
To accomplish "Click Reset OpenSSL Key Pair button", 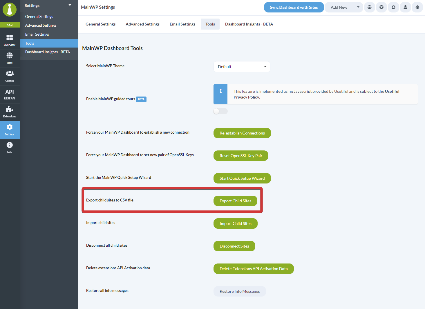I will (241, 156).
